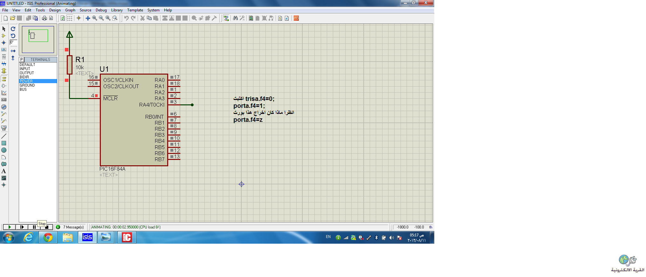Switch to Generator mode

tap(4, 107)
